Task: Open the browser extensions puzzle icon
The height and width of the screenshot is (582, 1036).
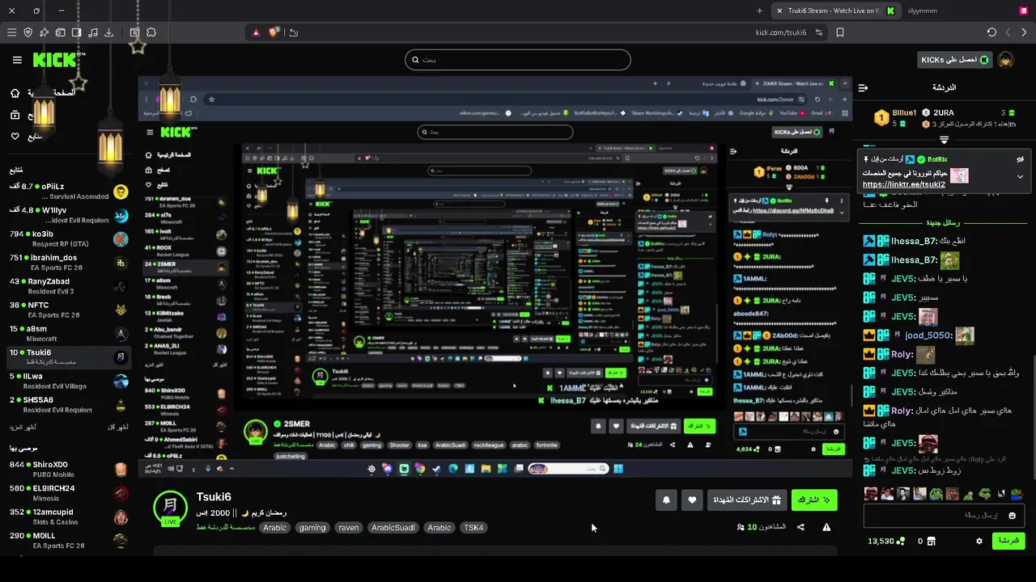Action: (x=151, y=32)
